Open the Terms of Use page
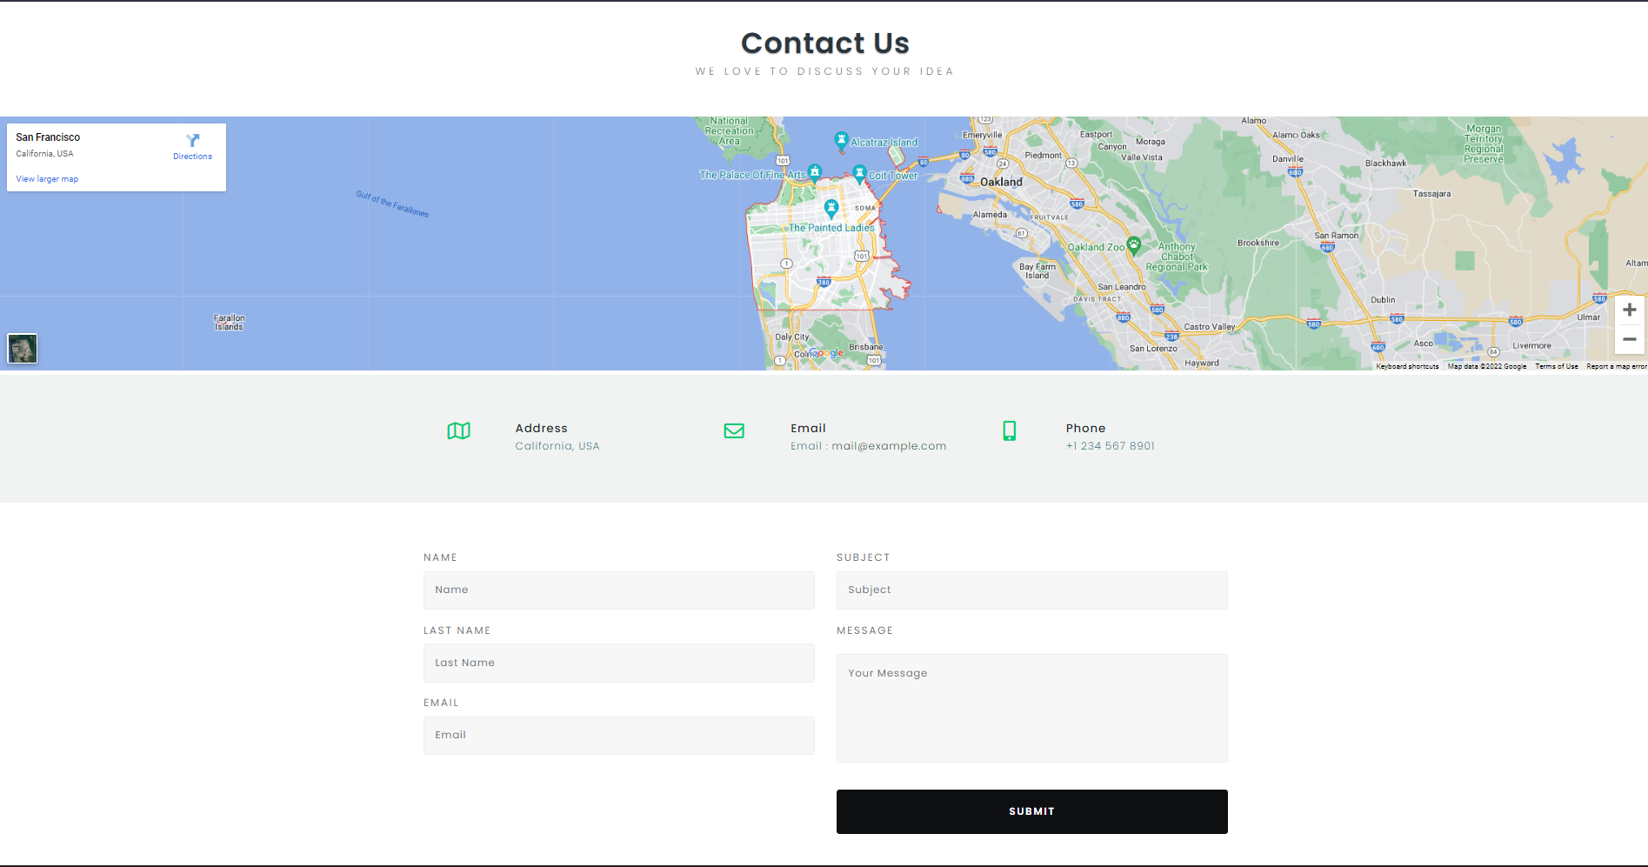The width and height of the screenshot is (1648, 867). point(1556,366)
